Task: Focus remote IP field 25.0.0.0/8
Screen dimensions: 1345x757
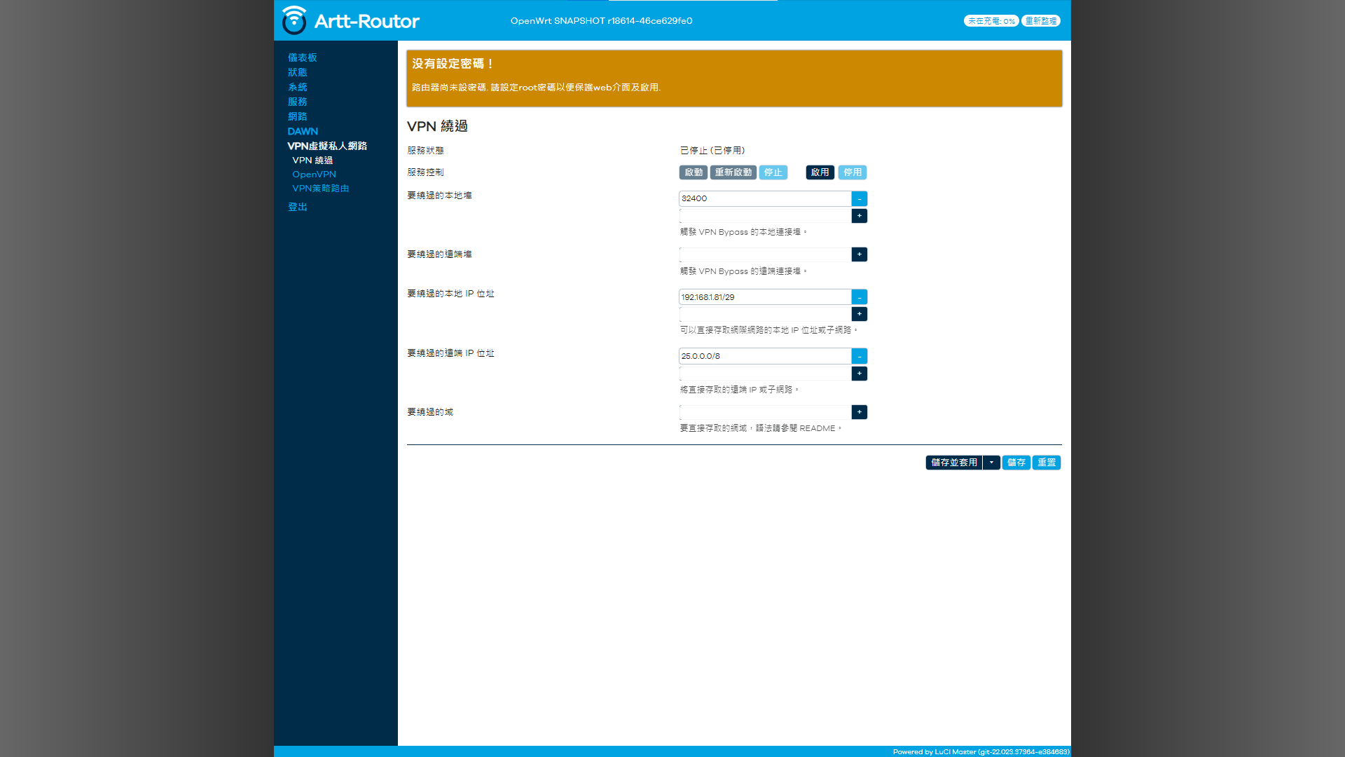Action: [765, 356]
